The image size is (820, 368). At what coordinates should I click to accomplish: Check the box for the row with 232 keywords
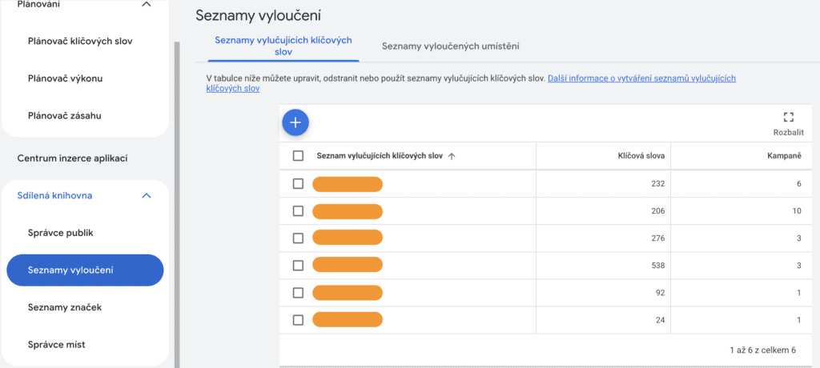(x=298, y=184)
